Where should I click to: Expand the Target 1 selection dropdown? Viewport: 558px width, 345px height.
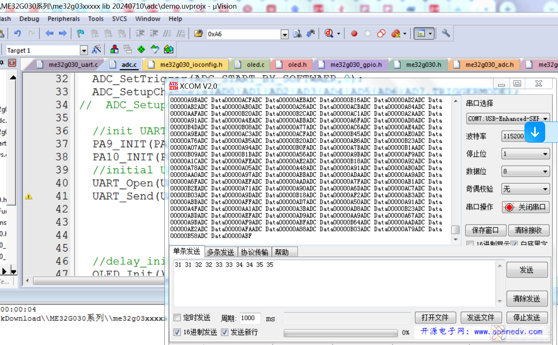click(x=84, y=50)
